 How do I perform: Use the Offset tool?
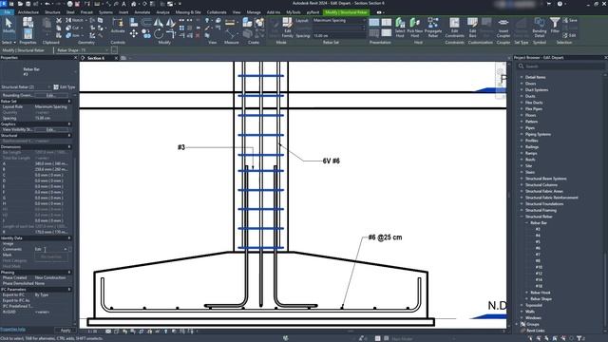tap(145, 23)
